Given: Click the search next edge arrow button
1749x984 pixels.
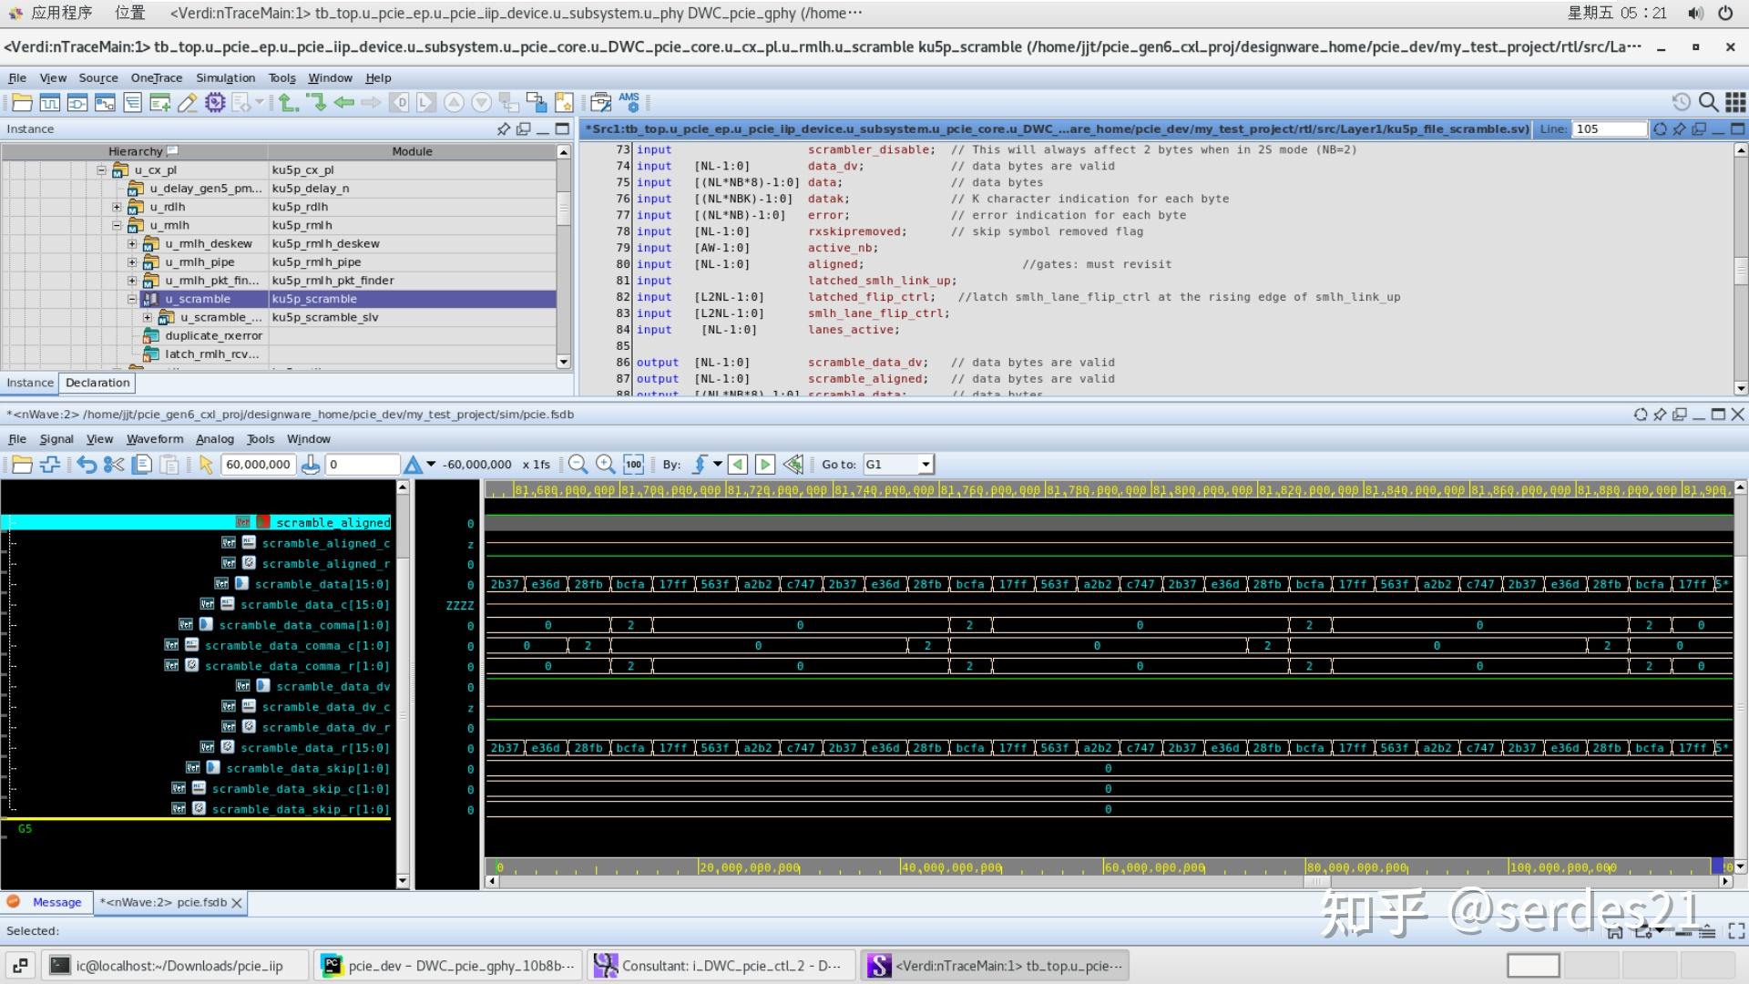Looking at the screenshot, I should coord(765,465).
